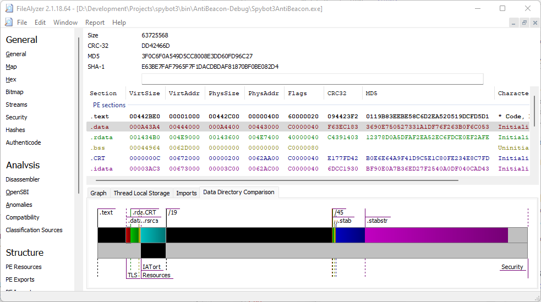Open the Streams page
Screen dimensions: 541x302
pos(16,105)
